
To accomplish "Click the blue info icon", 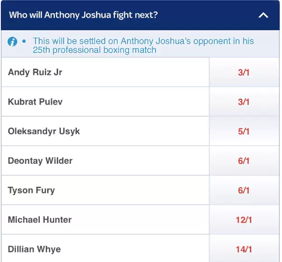I will (x=12, y=42).
